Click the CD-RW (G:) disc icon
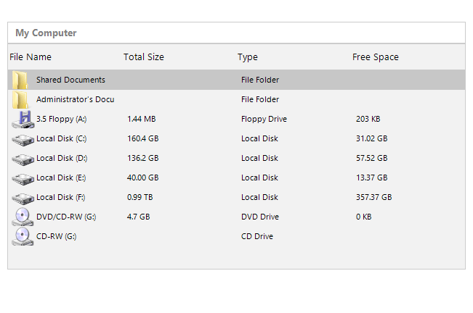This screenshot has height=313, width=473. click(x=23, y=236)
